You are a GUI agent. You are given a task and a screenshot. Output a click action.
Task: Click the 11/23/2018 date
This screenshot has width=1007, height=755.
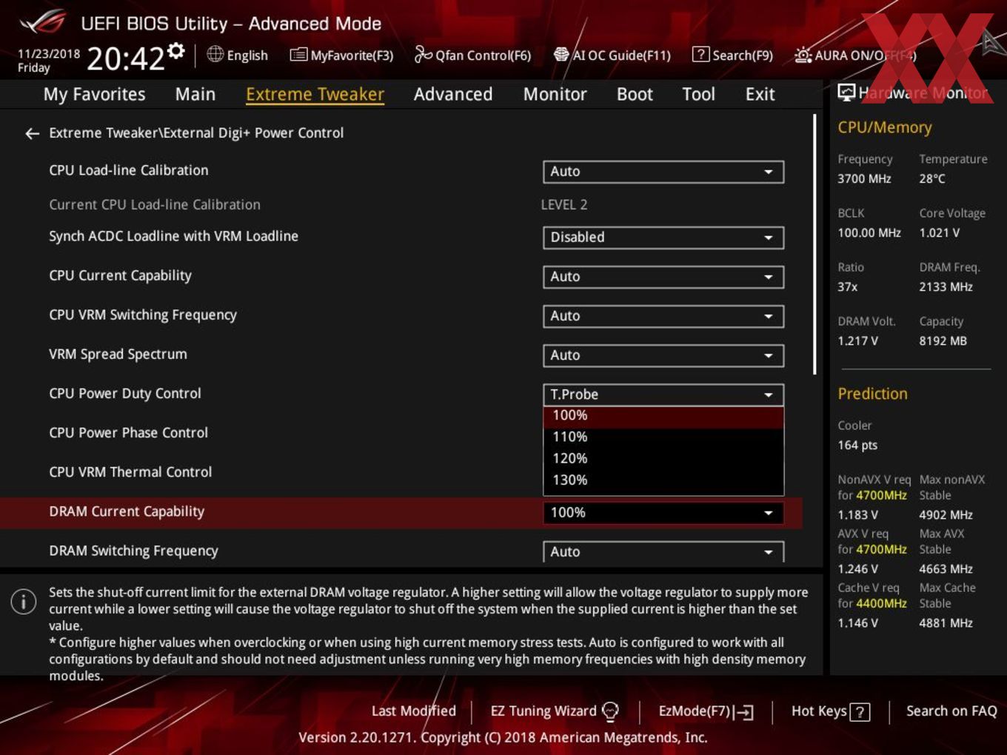(x=49, y=54)
